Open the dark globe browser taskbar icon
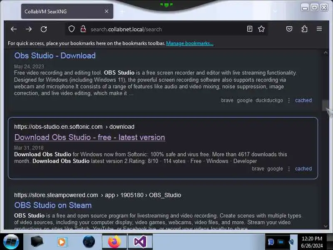This screenshot has height=250, width=333. [x=89, y=242]
